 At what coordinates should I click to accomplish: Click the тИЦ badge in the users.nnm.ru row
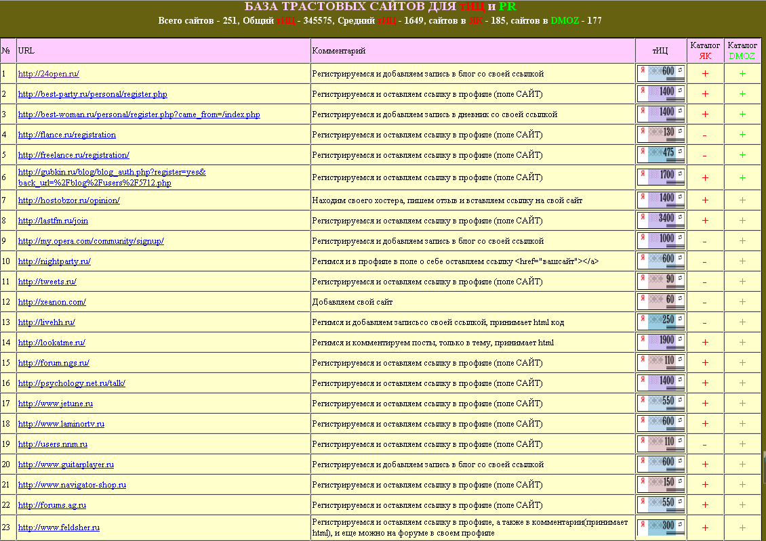[x=661, y=444]
